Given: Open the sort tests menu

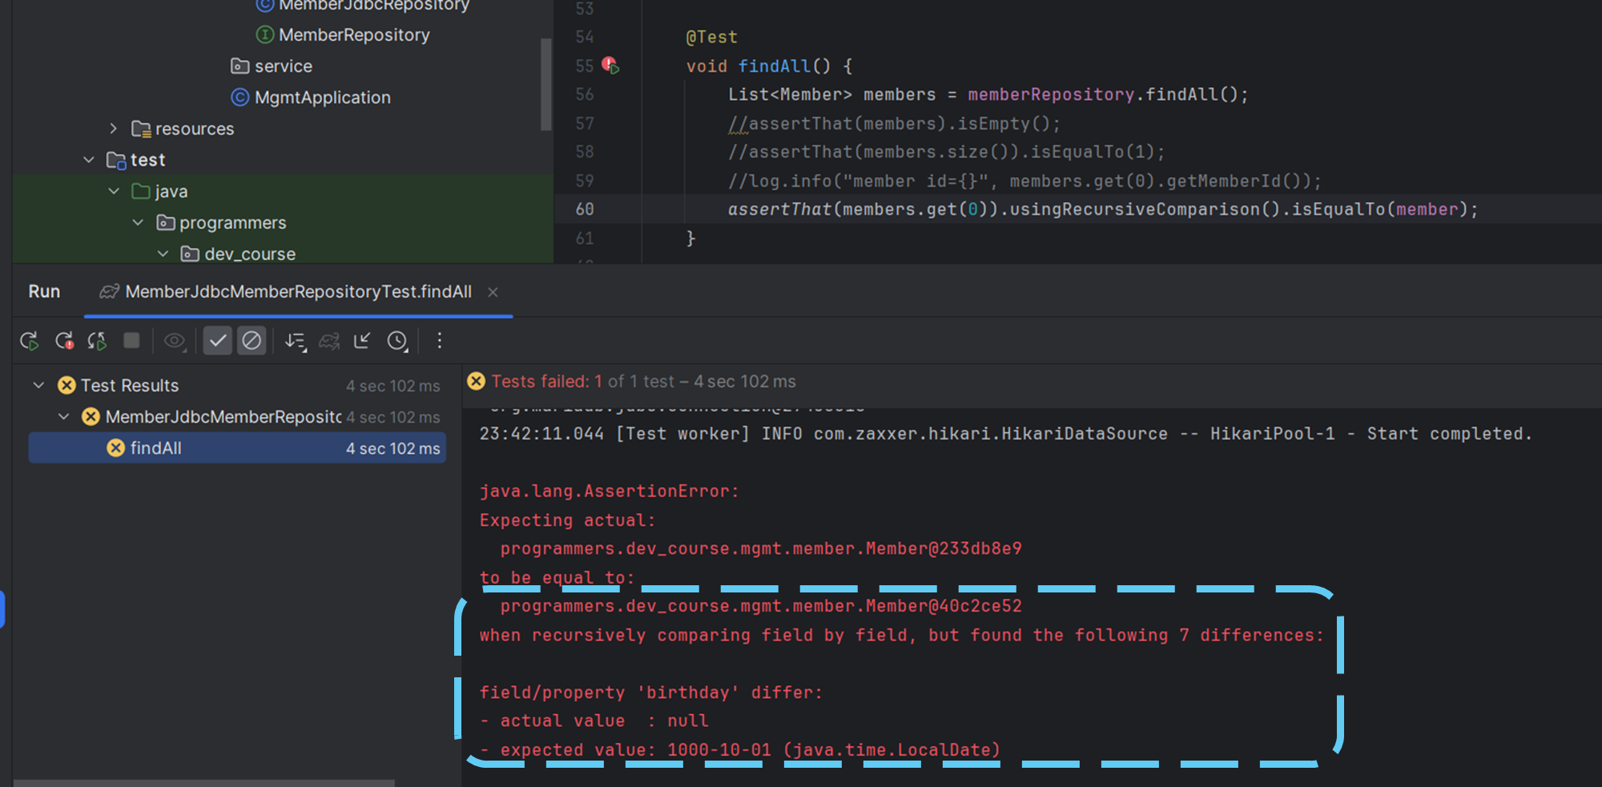Looking at the screenshot, I should click(296, 341).
